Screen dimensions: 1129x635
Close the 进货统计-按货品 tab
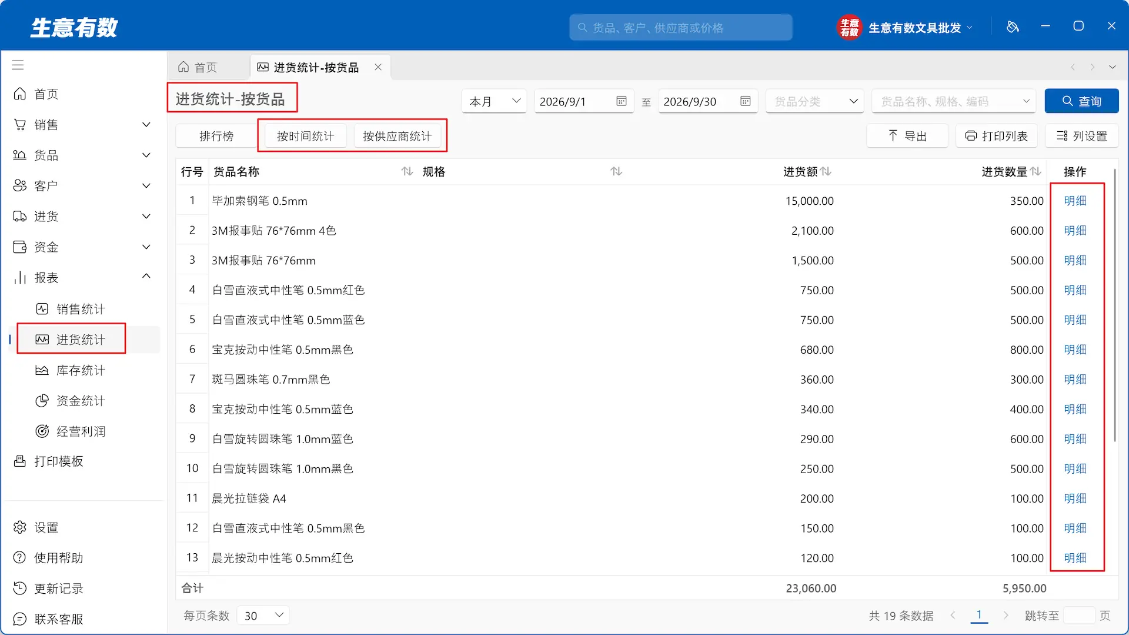378,67
